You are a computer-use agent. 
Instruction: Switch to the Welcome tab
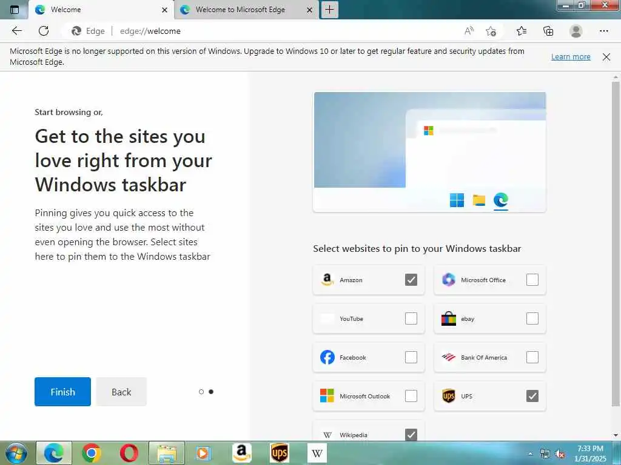pos(101,10)
